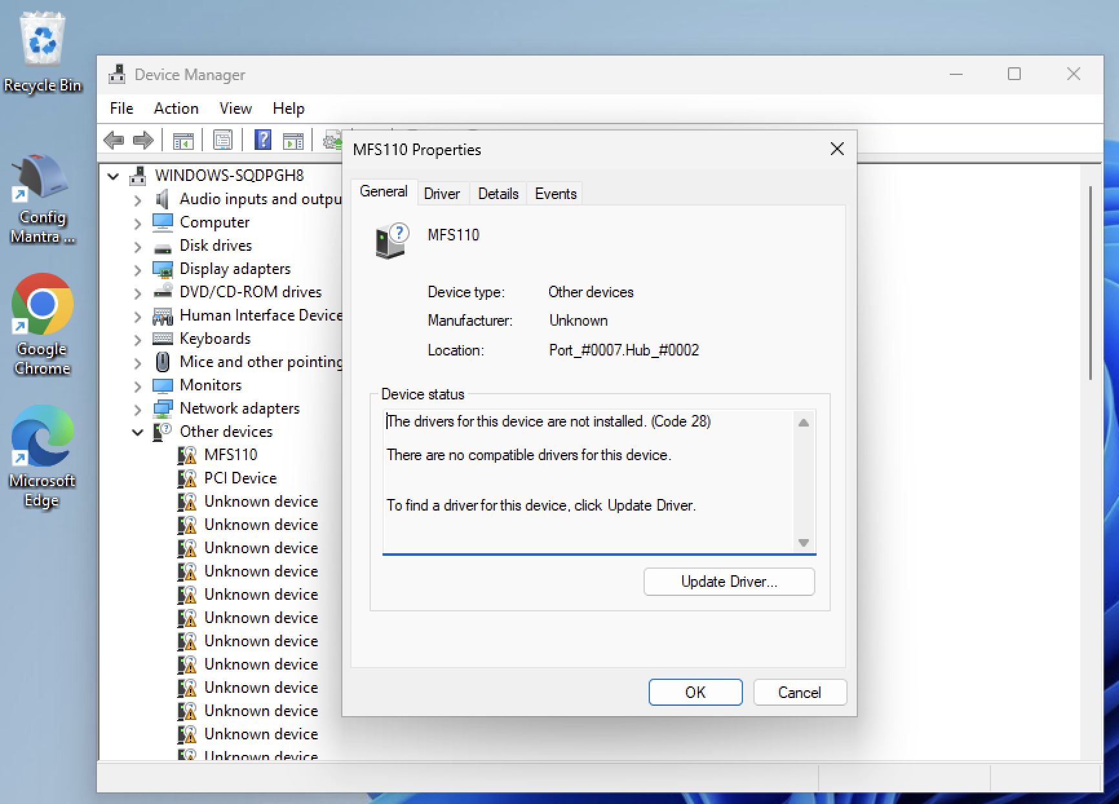The height and width of the screenshot is (804, 1119).
Task: Click the warning icon beside MFS110
Action: [x=187, y=455]
